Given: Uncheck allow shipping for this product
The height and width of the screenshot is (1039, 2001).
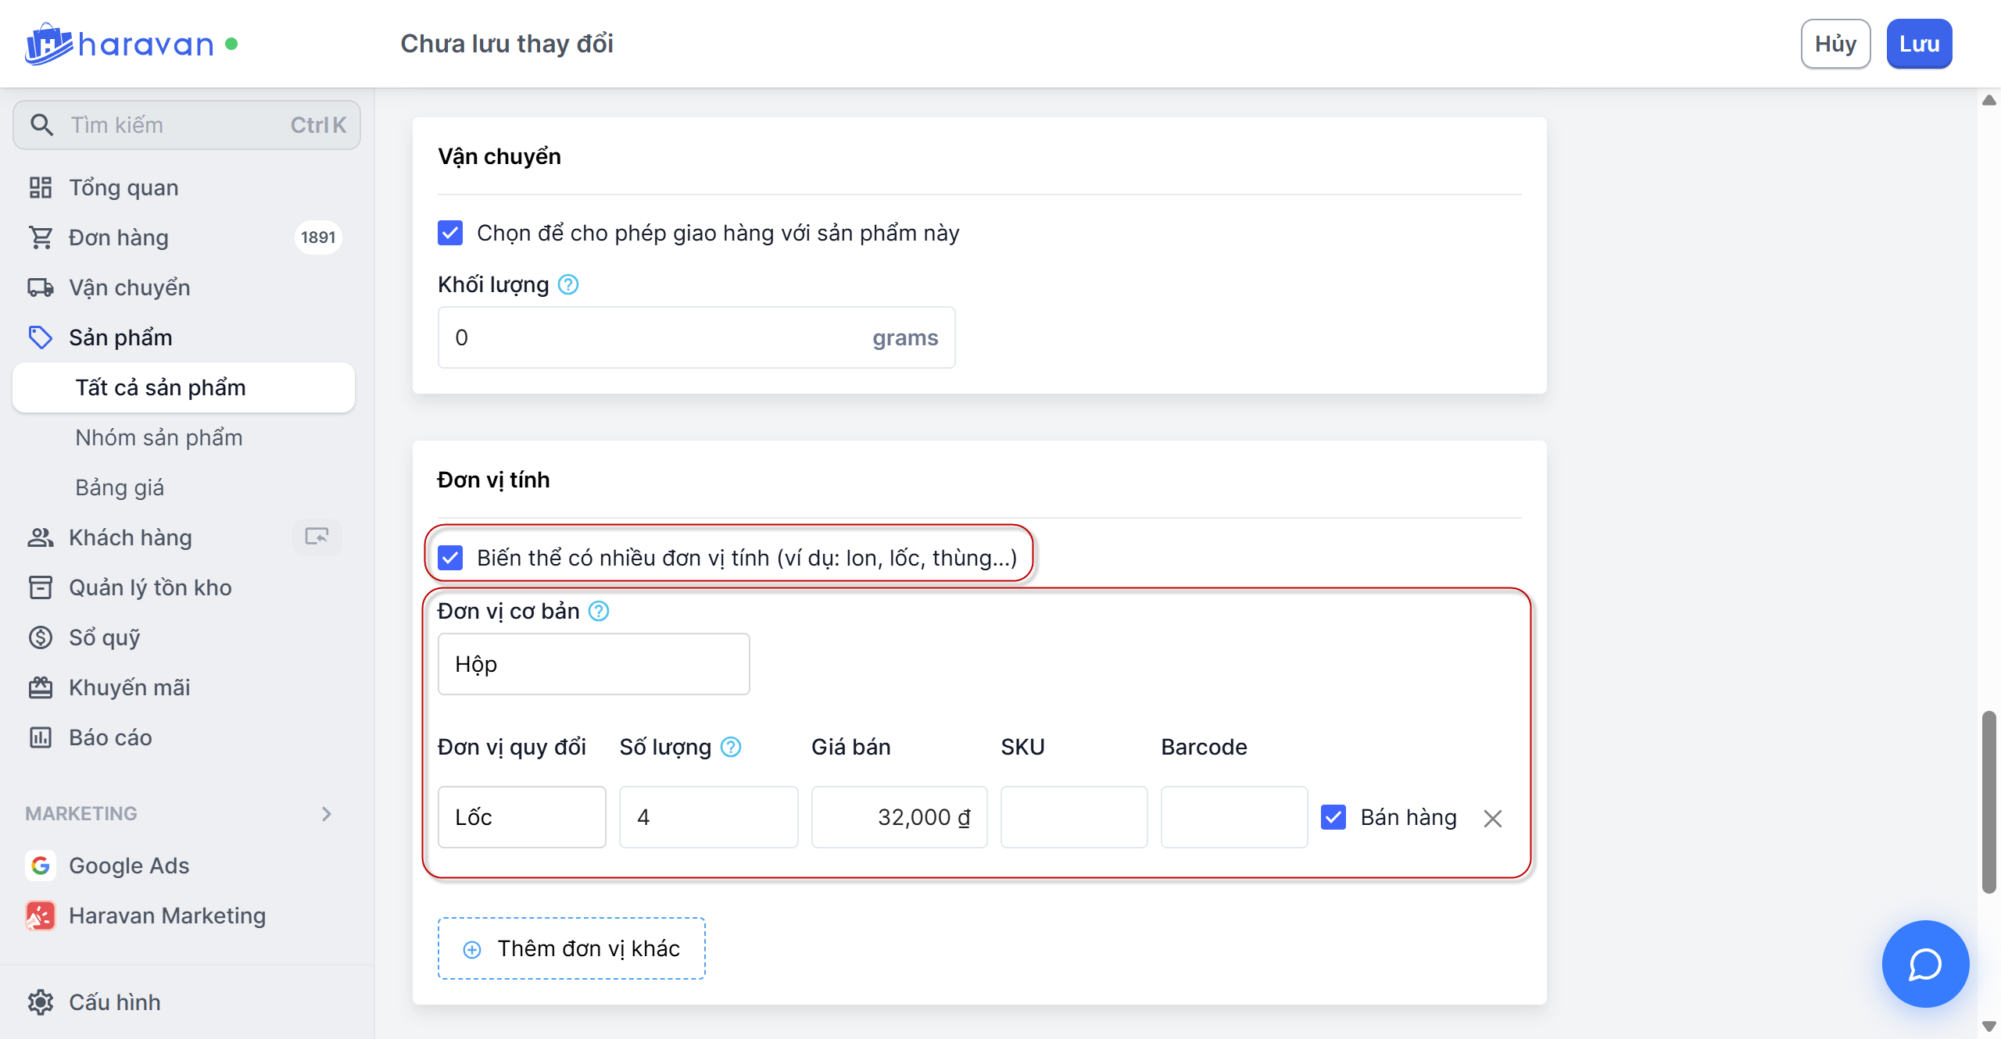Looking at the screenshot, I should click(450, 233).
